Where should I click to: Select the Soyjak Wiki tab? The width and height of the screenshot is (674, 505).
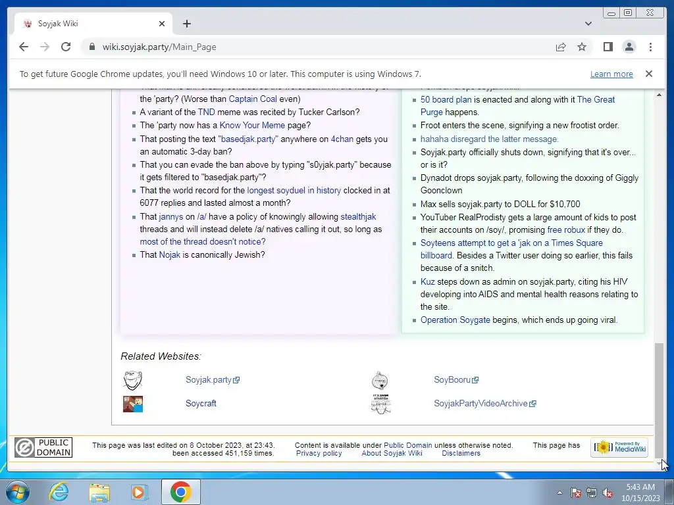[93, 24]
